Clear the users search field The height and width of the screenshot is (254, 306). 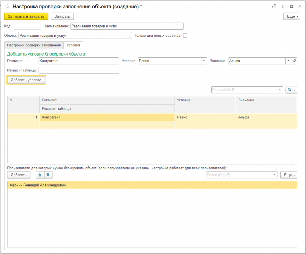(275, 175)
